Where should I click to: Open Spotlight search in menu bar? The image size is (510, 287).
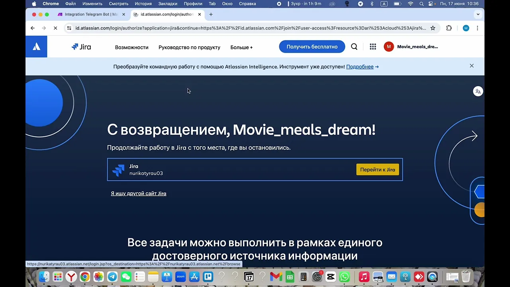coord(422,4)
